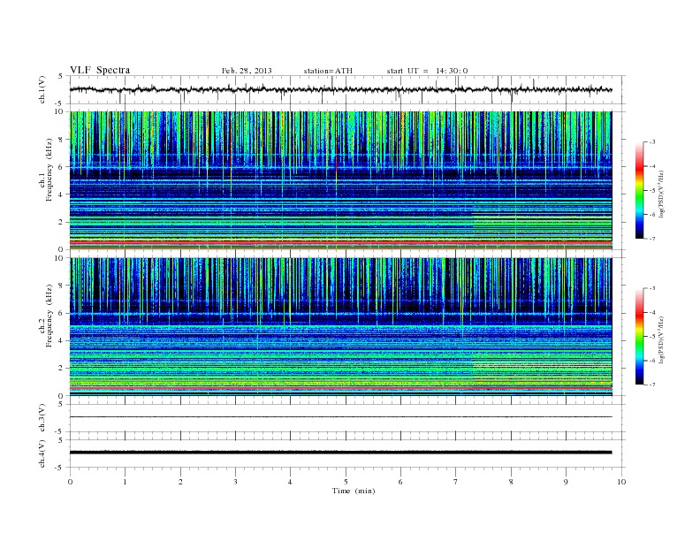The image size is (700, 541).
Task: Click the time axis tick label "2"
Action: tap(180, 482)
